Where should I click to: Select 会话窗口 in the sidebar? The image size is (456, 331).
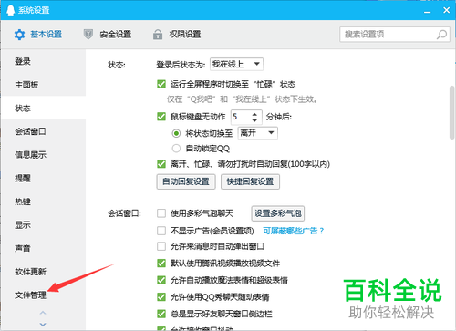(44, 131)
